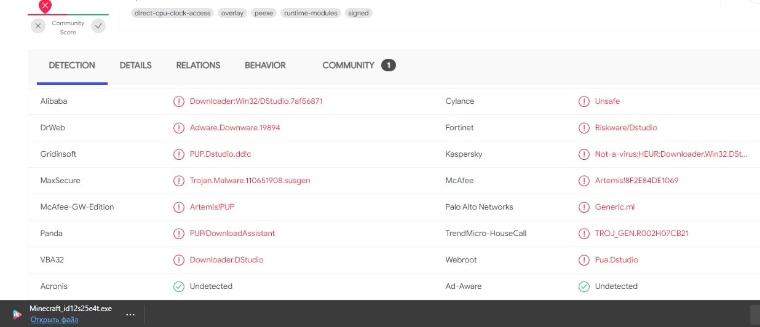The width and height of the screenshot is (760, 327).
Task: Click the Community Score label
Action: [x=68, y=28]
